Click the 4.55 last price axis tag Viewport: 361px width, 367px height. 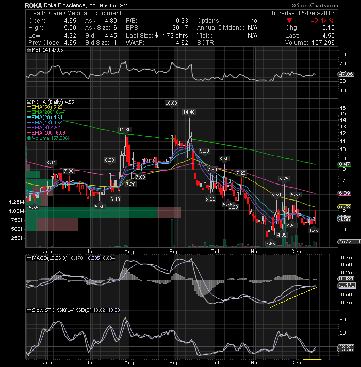pyautogui.click(x=344, y=220)
